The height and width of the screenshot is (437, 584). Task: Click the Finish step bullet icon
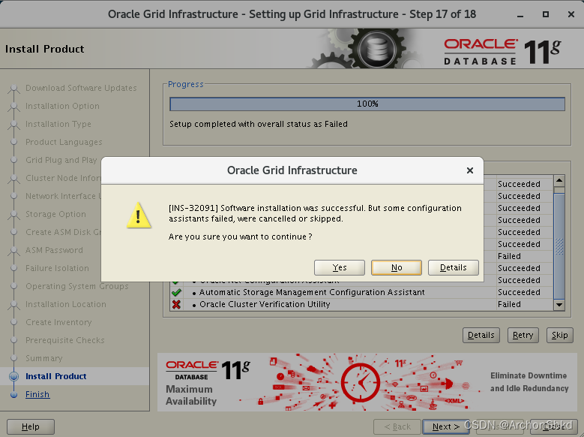point(13,394)
